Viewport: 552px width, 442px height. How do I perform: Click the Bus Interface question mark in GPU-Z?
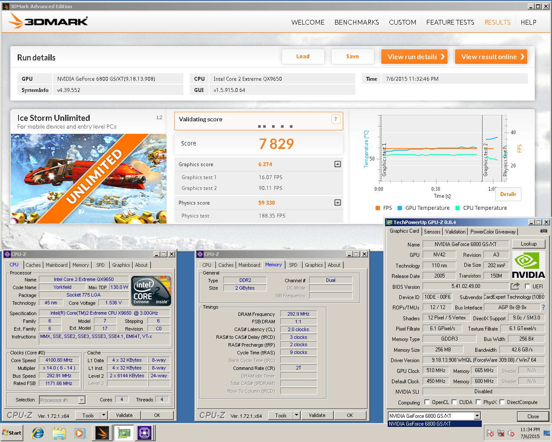pyautogui.click(x=543, y=307)
